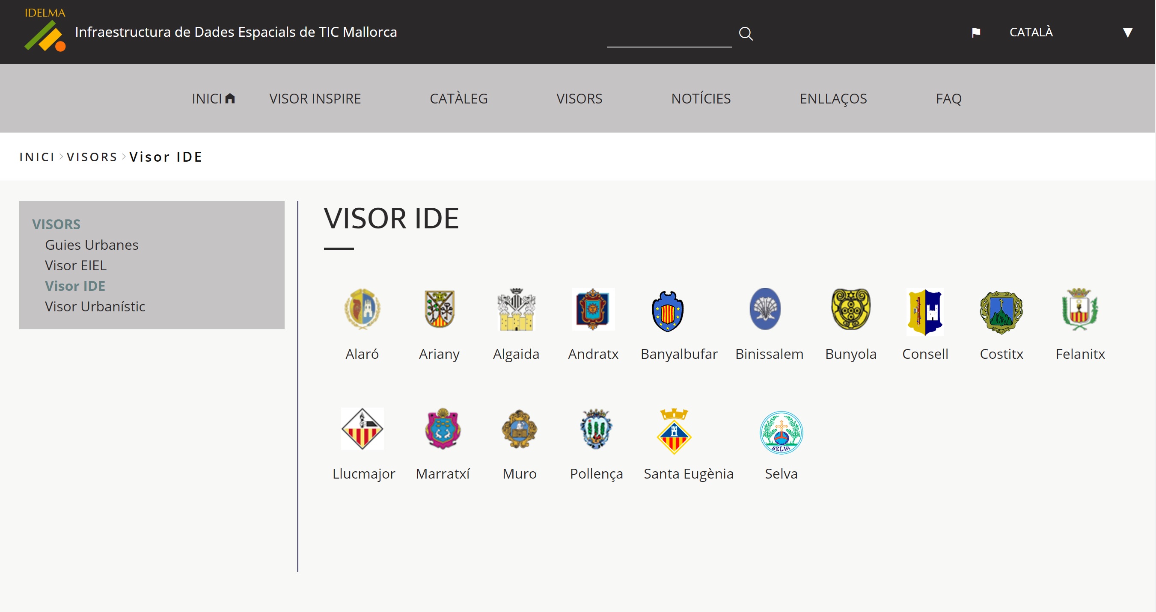Image resolution: width=1156 pixels, height=612 pixels.
Task: Click the Bunyola municipality name
Action: point(851,354)
